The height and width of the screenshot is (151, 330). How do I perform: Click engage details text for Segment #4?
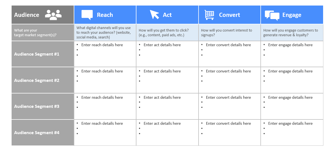click(290, 123)
